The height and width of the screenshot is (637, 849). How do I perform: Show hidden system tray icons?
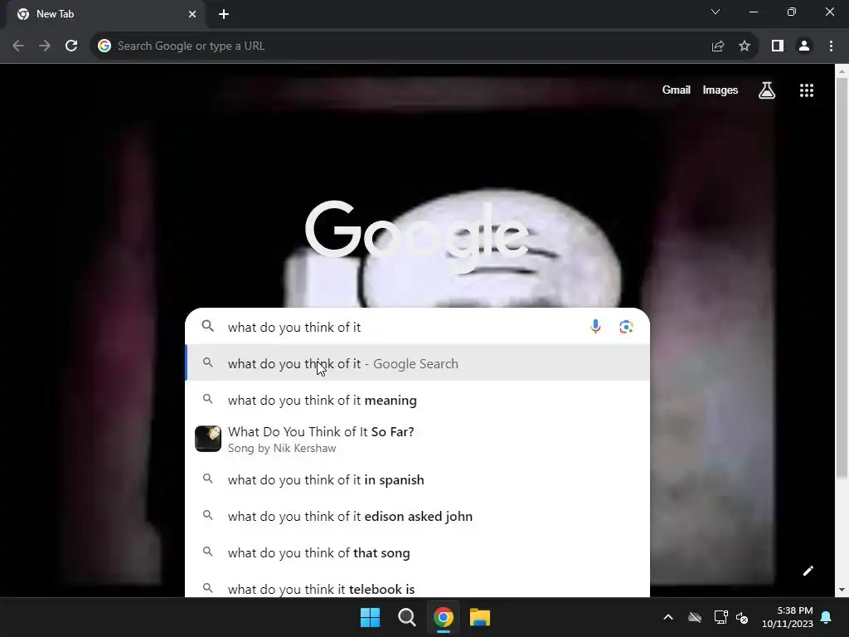pyautogui.click(x=668, y=617)
